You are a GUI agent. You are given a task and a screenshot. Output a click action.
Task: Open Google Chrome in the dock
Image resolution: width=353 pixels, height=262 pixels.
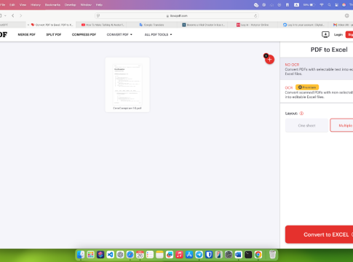point(258,255)
